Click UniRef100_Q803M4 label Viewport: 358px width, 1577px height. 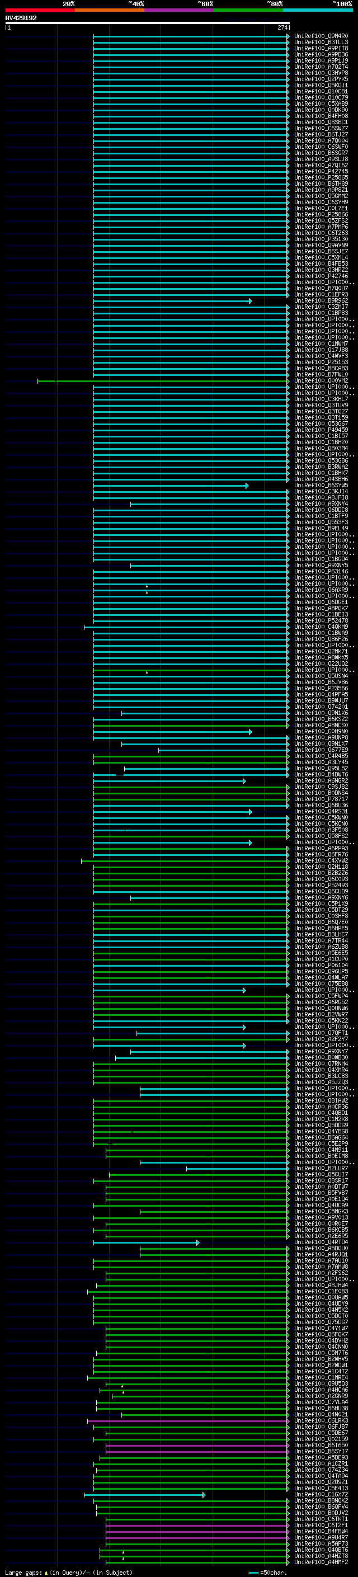click(x=321, y=448)
